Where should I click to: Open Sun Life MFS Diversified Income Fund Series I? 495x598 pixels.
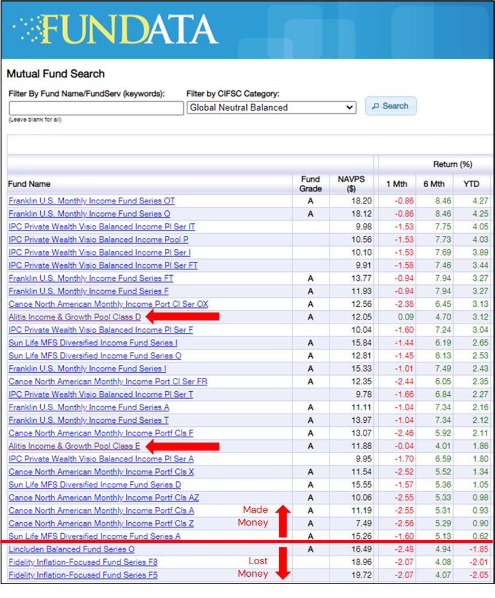coord(92,343)
